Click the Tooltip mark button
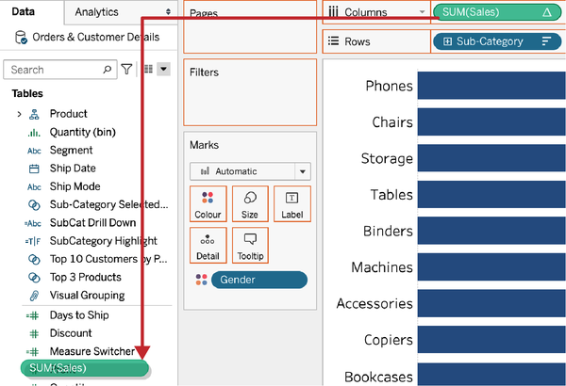Image resolution: width=566 pixels, height=386 pixels. (x=250, y=245)
